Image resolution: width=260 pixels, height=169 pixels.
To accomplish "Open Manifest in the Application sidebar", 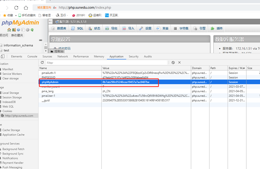I will coord(8,69).
